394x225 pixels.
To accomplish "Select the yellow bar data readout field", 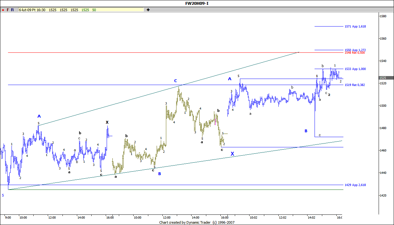I will pyautogui.click(x=81, y=10).
